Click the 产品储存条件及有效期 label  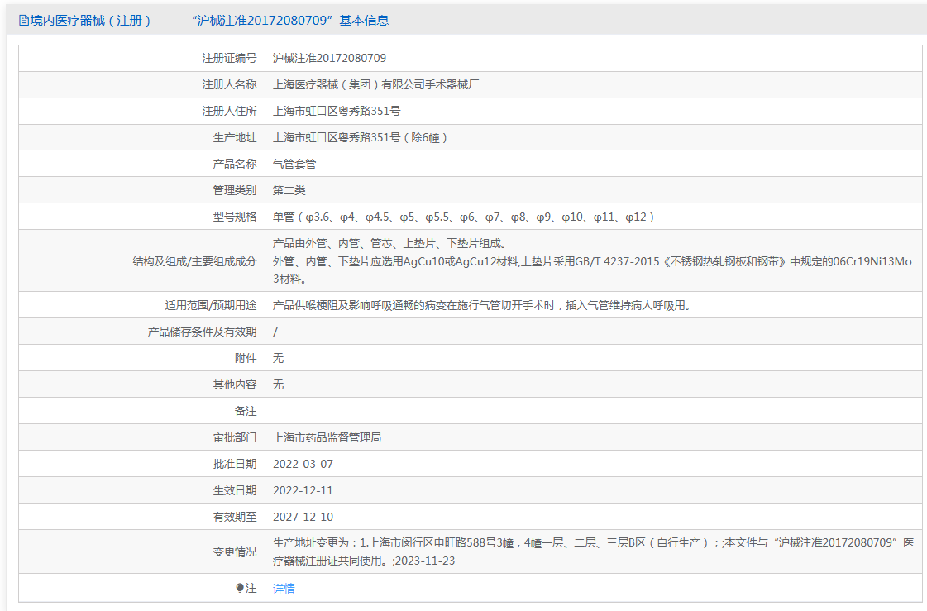click(x=203, y=332)
